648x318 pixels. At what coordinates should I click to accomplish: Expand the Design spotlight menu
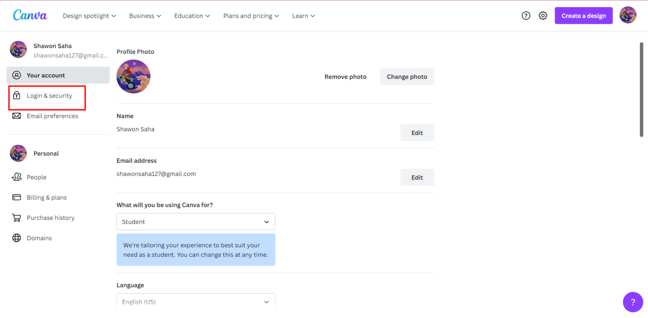click(89, 16)
